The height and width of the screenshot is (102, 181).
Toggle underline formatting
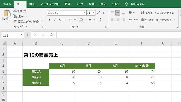point(60,20)
